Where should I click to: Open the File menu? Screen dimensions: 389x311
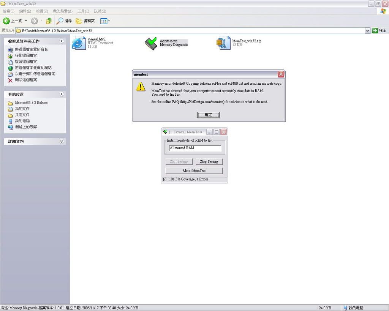click(x=8, y=11)
